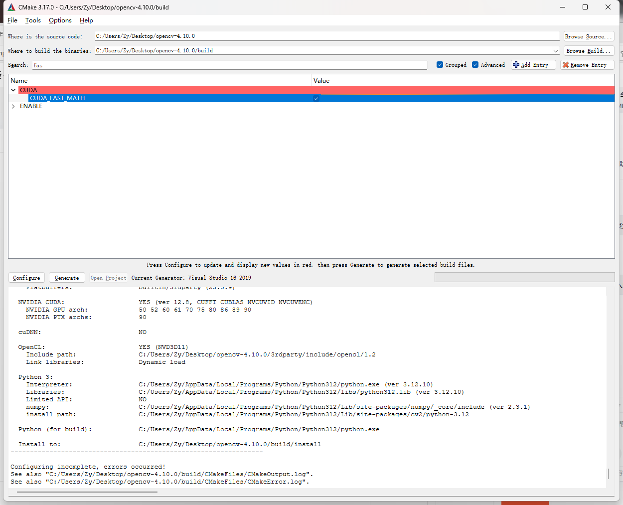Click the plus icon on Add Entry
The height and width of the screenshot is (505, 623).
tap(516, 65)
